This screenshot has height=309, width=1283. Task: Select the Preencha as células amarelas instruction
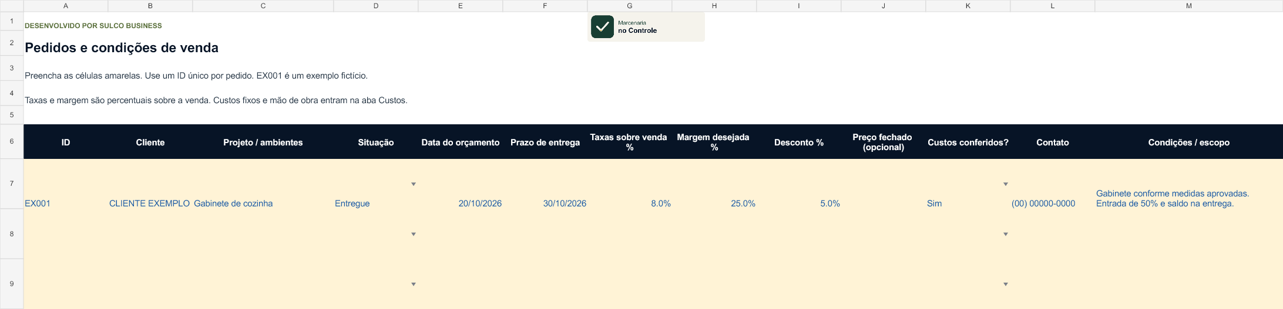click(x=196, y=76)
